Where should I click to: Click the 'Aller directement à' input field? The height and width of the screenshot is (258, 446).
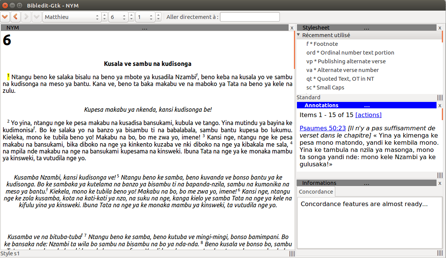(250, 17)
